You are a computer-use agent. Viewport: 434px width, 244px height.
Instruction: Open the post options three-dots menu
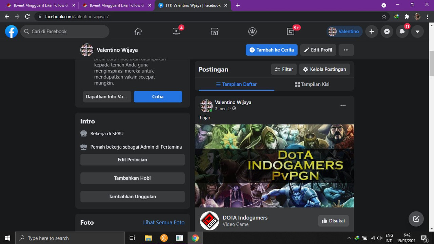point(343,105)
